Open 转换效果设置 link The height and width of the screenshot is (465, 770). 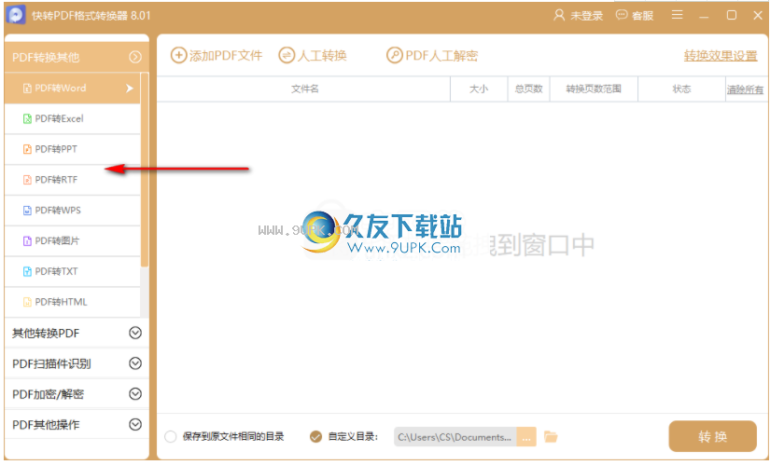721,55
